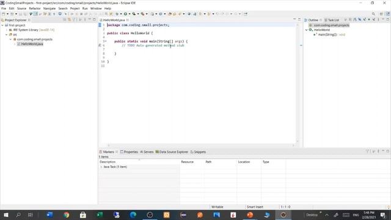
Task: Switch to the HelloWorld.java editor tab
Action: (x=114, y=20)
